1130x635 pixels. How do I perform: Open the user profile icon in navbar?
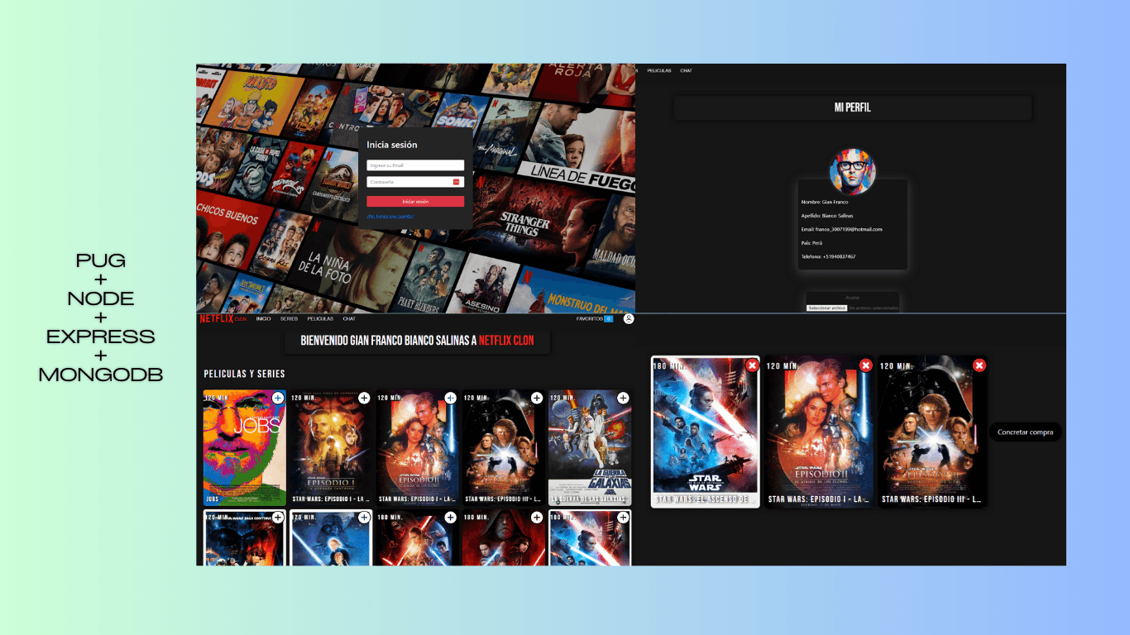click(629, 318)
